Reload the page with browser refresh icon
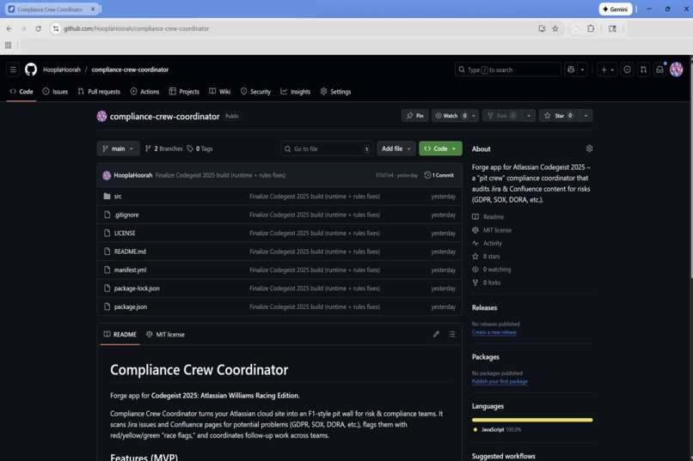 pyautogui.click(x=39, y=28)
